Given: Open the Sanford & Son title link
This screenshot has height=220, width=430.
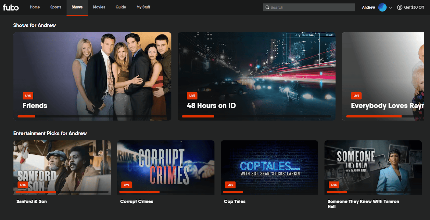Looking at the screenshot, I should point(31,202).
